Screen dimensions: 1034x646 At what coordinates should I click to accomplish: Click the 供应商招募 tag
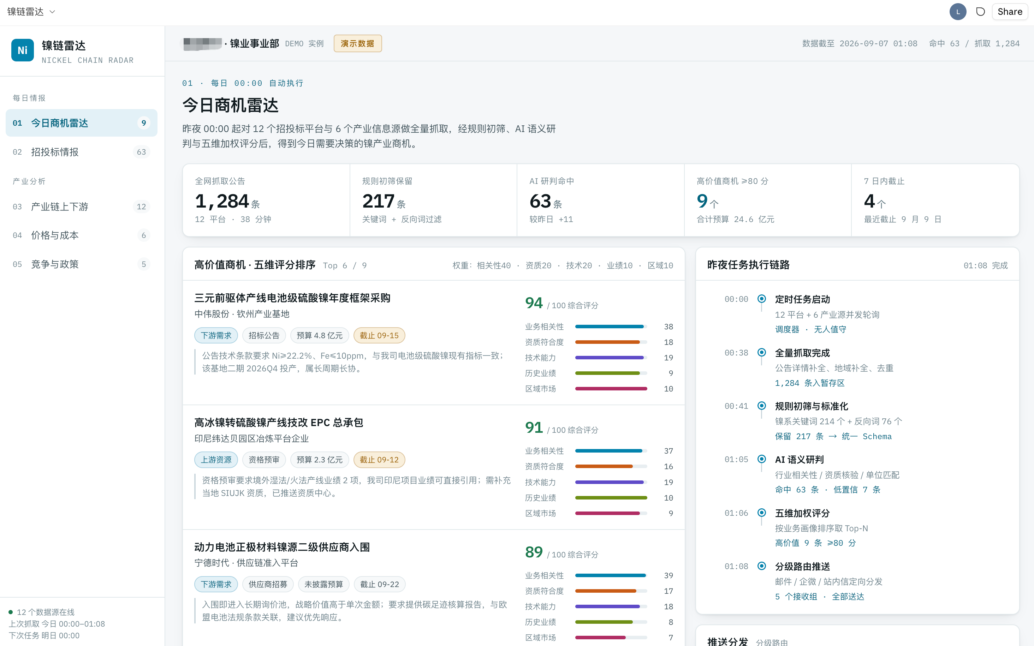coord(268,585)
